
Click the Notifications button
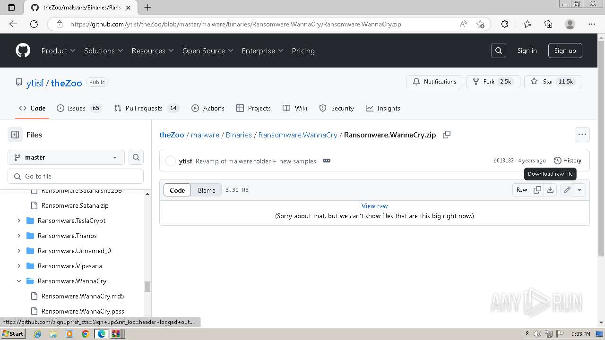(434, 82)
